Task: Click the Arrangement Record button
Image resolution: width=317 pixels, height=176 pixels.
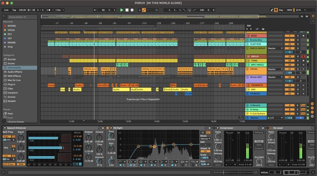Action: (132, 10)
